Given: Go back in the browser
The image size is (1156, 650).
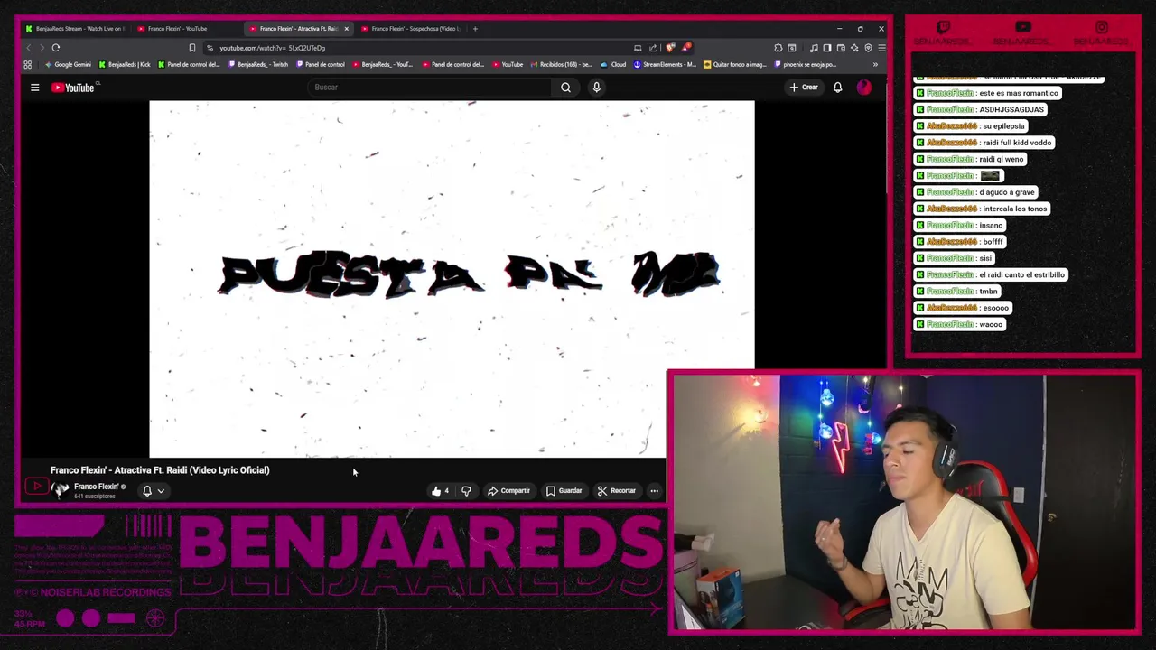Looking at the screenshot, I should 29,48.
